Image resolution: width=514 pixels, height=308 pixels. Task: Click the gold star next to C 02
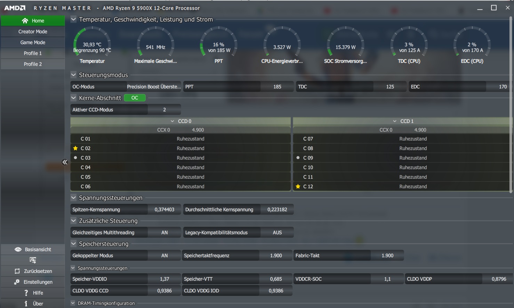(75, 148)
